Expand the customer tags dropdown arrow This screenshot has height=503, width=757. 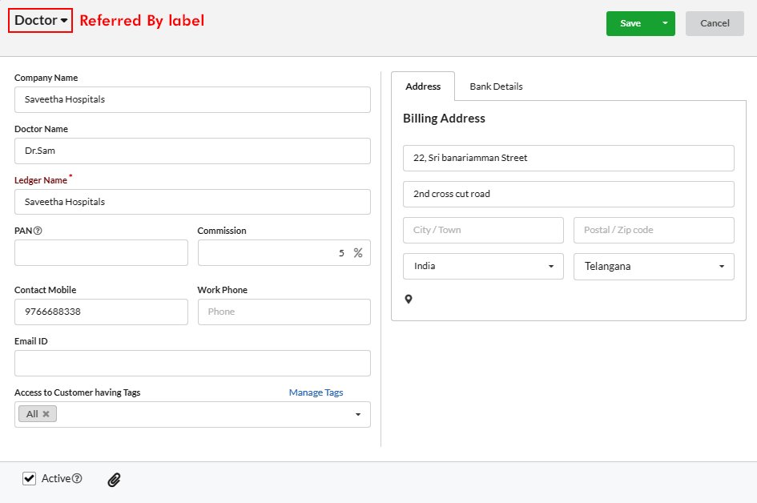click(358, 414)
